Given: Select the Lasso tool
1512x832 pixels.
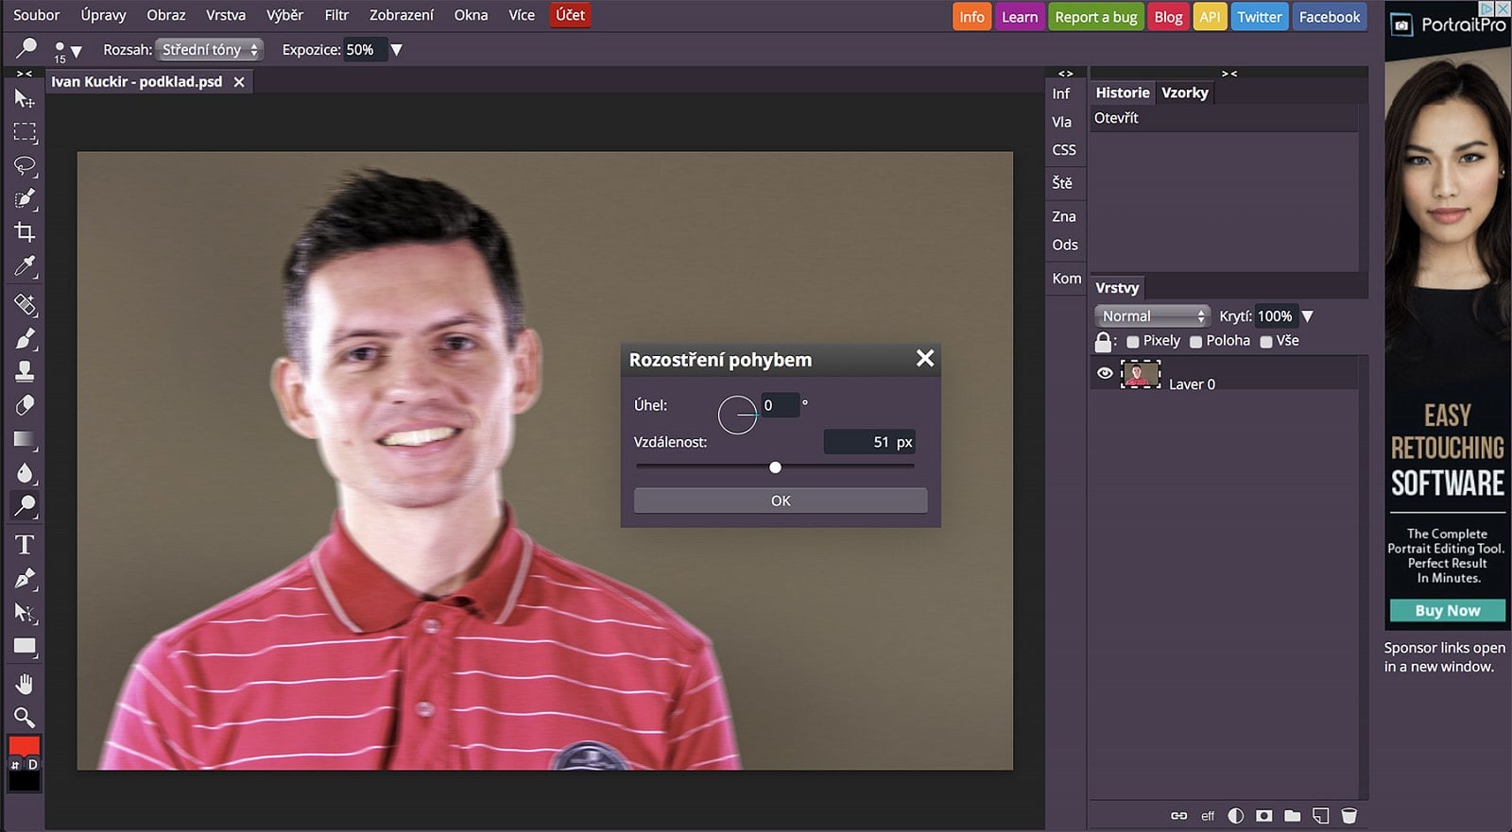Looking at the screenshot, I should 25,166.
